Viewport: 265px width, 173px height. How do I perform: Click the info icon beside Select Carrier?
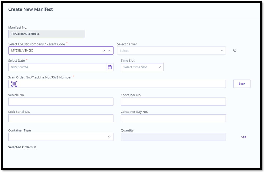point(235,50)
